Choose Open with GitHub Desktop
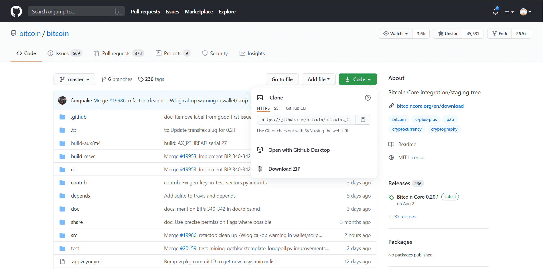This screenshot has height=269, width=543. [x=314, y=150]
